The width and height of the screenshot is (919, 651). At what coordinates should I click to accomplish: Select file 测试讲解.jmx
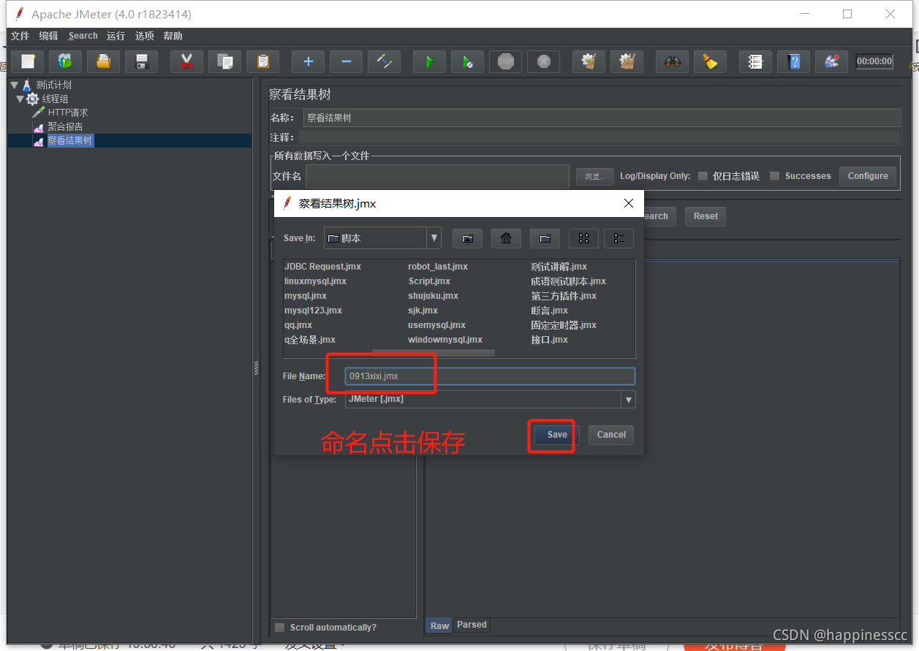559,267
